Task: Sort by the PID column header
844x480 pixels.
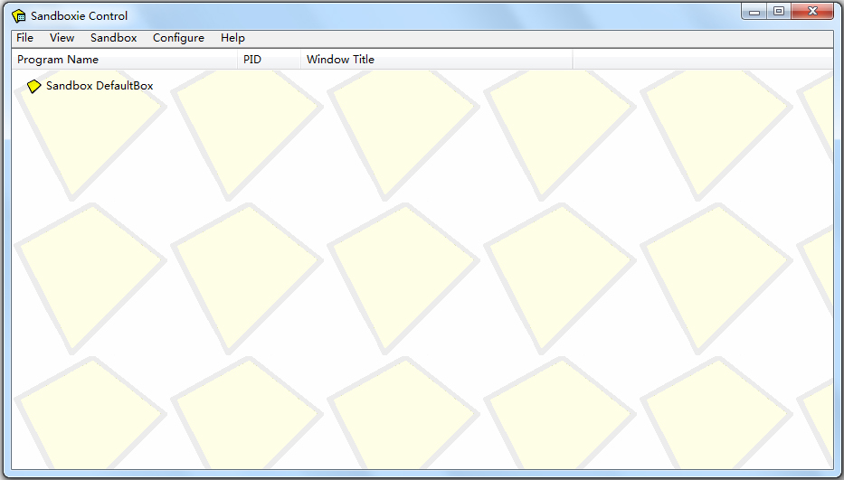Action: pyautogui.click(x=269, y=60)
